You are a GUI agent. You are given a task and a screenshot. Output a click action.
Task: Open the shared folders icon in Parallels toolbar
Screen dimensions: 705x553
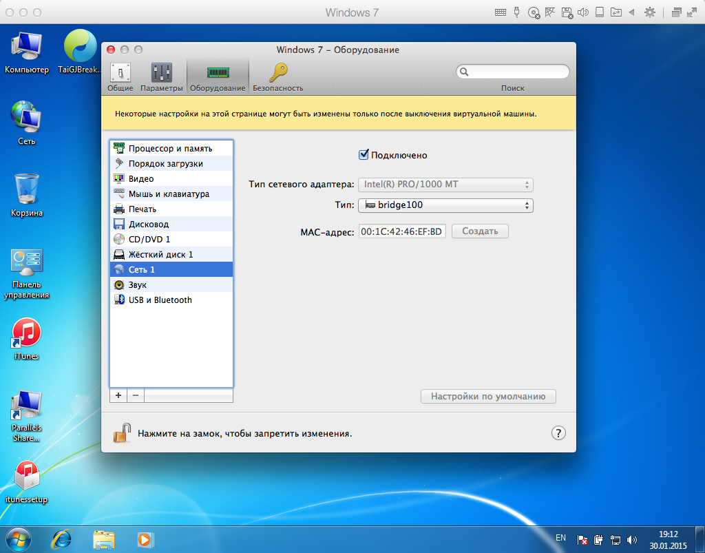[615, 12]
